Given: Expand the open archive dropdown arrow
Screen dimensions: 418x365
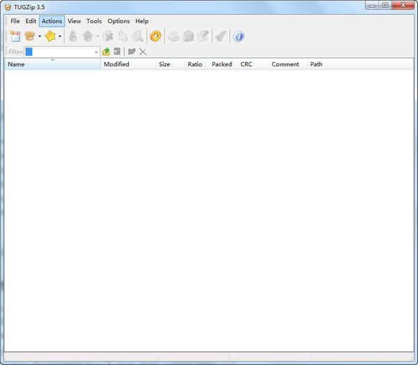Looking at the screenshot, I should [x=39, y=36].
